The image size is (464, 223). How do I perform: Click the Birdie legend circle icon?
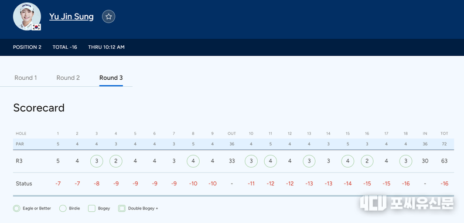click(63, 208)
